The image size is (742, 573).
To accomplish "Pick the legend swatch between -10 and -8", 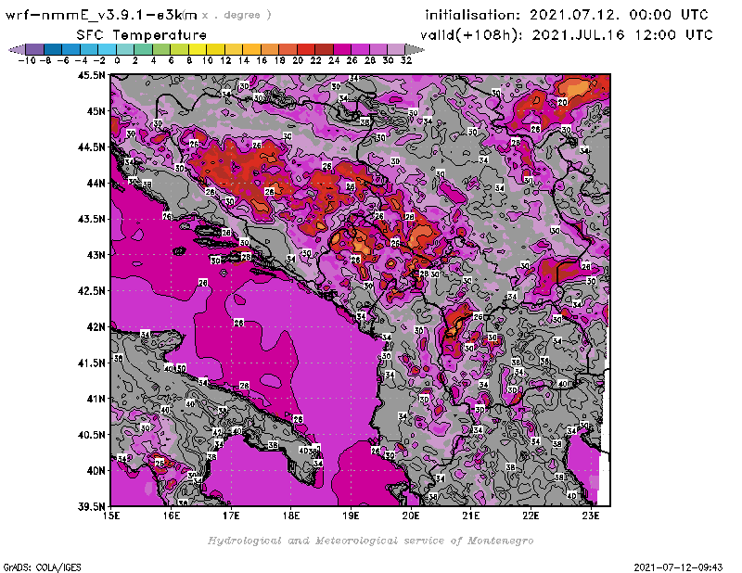I will click(35, 49).
